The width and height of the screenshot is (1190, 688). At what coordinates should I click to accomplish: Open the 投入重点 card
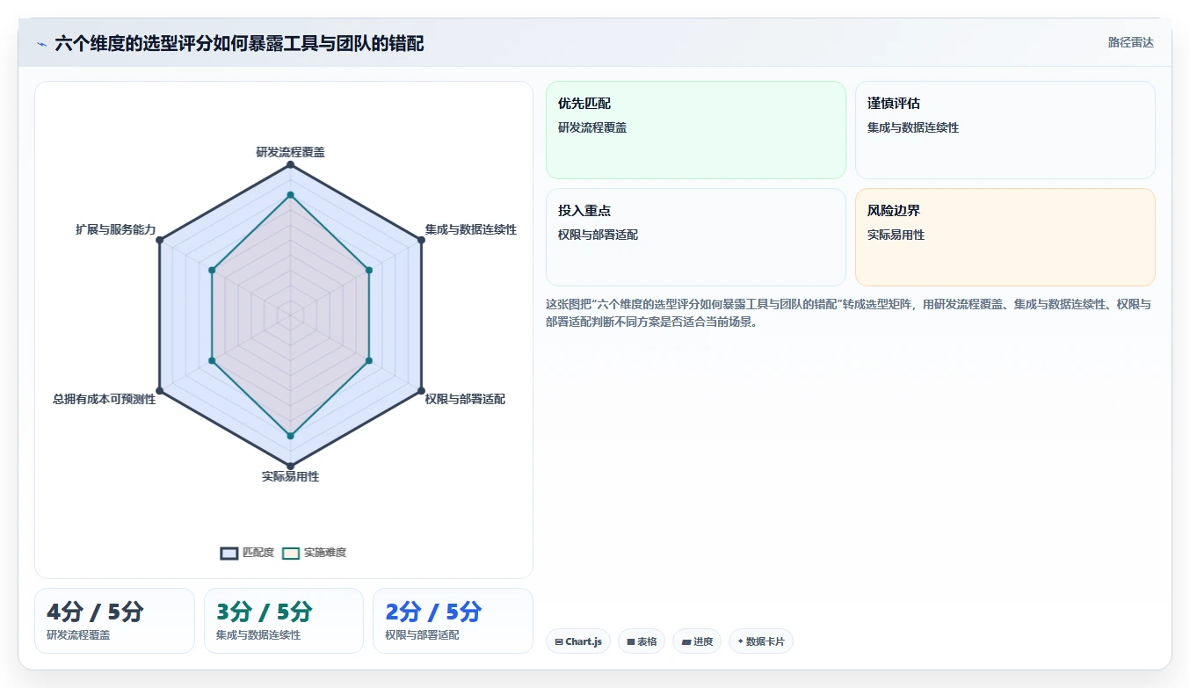(x=696, y=237)
